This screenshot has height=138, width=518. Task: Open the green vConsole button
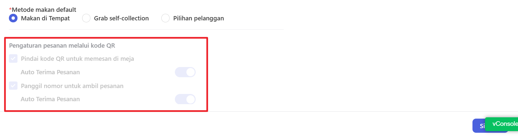click(502, 124)
